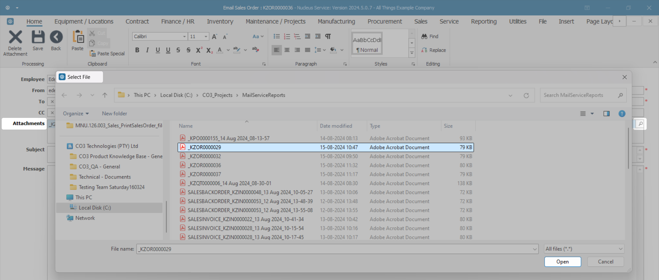Click the Delete Attachment icon

pyautogui.click(x=15, y=37)
